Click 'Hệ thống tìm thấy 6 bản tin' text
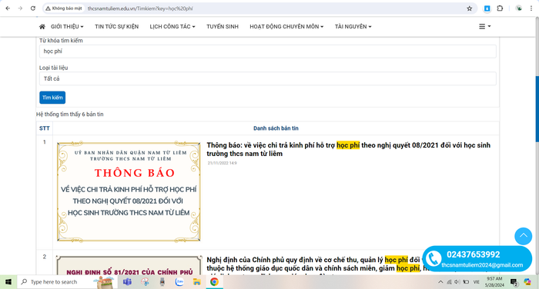 click(70, 115)
